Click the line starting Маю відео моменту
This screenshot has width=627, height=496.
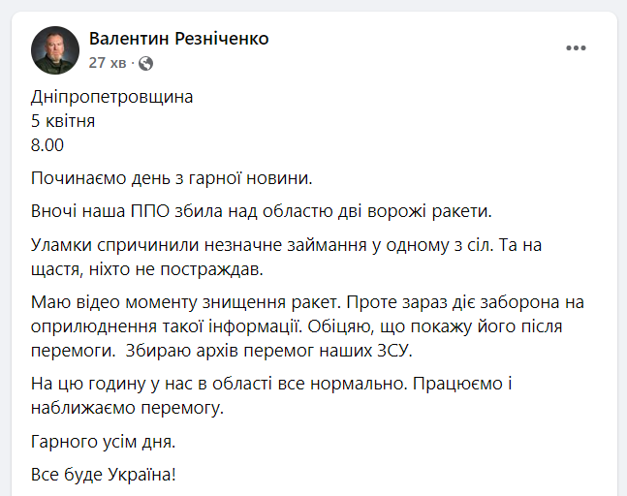point(307,302)
